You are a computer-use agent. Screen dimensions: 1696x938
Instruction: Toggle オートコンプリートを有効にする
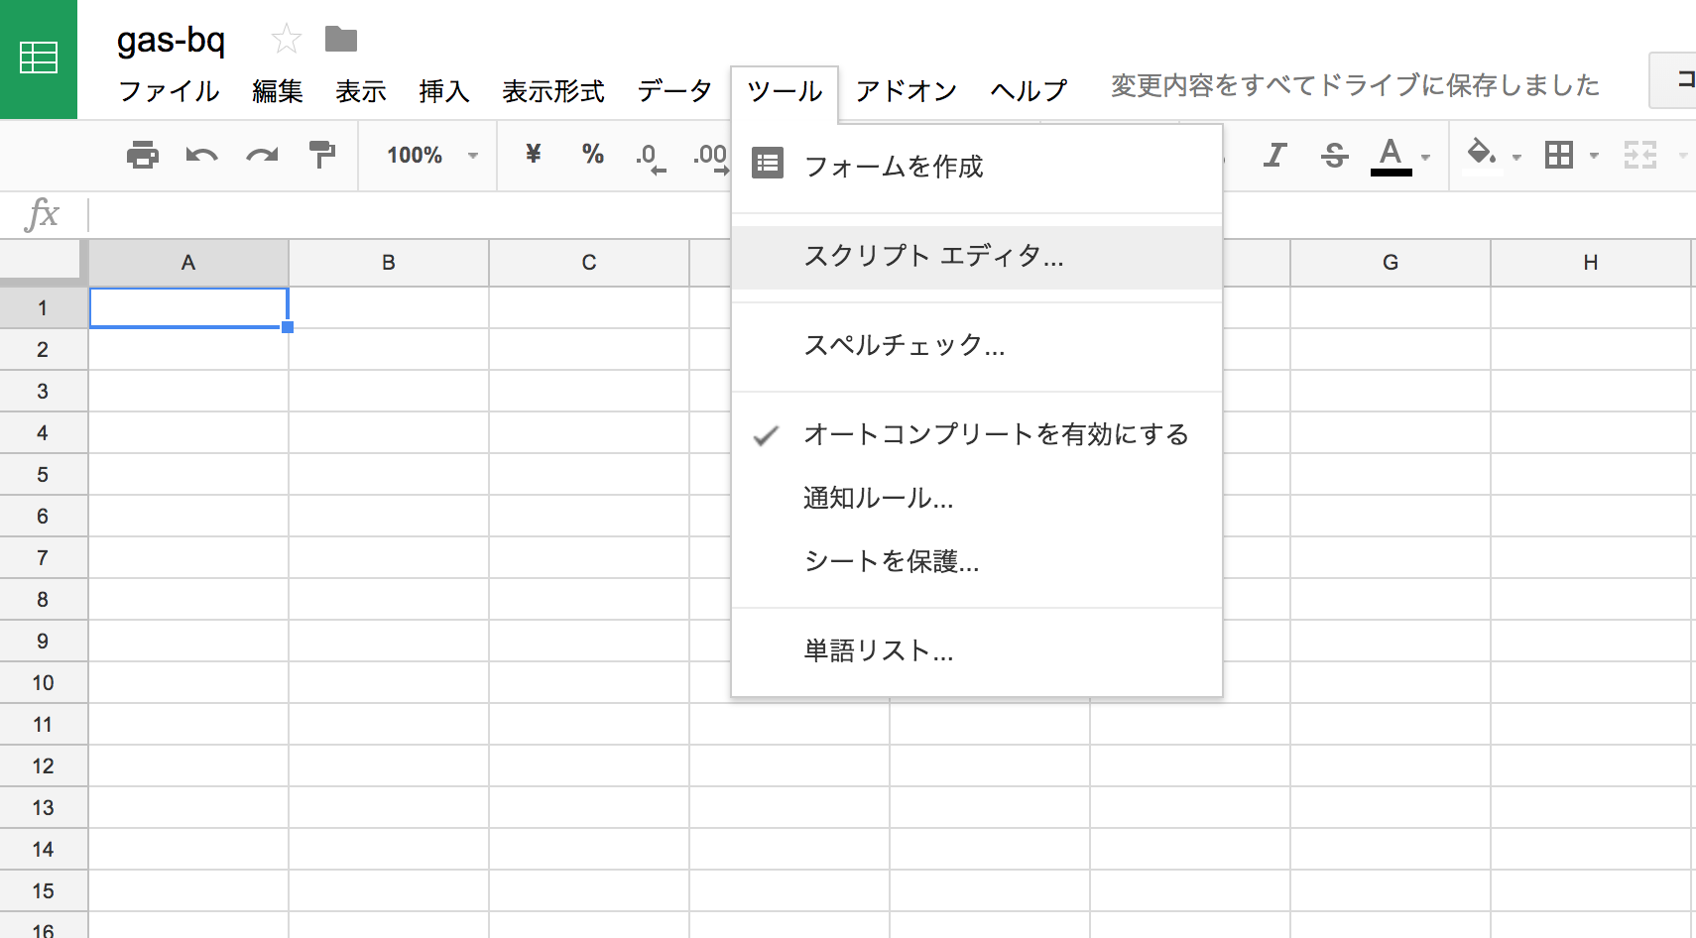[x=977, y=434]
